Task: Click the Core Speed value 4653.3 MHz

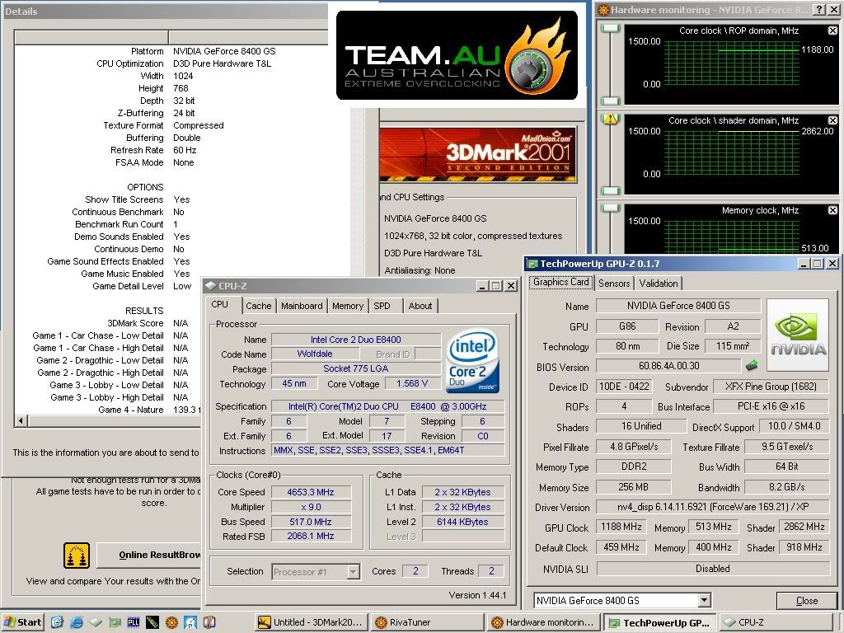Action: (311, 492)
